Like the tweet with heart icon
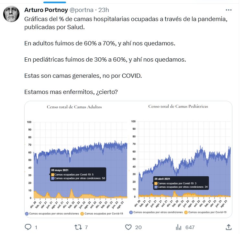244x234 pixels. 128,227
